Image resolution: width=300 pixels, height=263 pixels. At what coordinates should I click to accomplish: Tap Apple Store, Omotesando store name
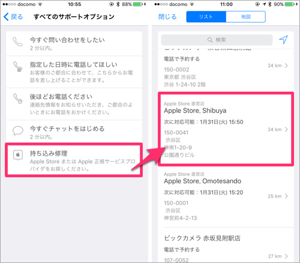pos(203,181)
